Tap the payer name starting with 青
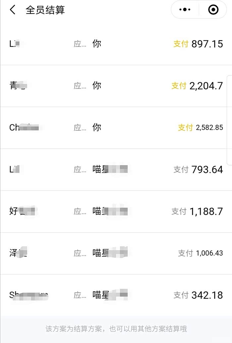This screenshot has height=343, width=232. tap(18, 86)
